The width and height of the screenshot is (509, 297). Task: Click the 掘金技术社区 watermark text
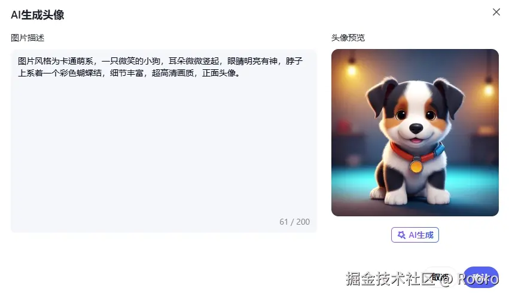[390, 279]
